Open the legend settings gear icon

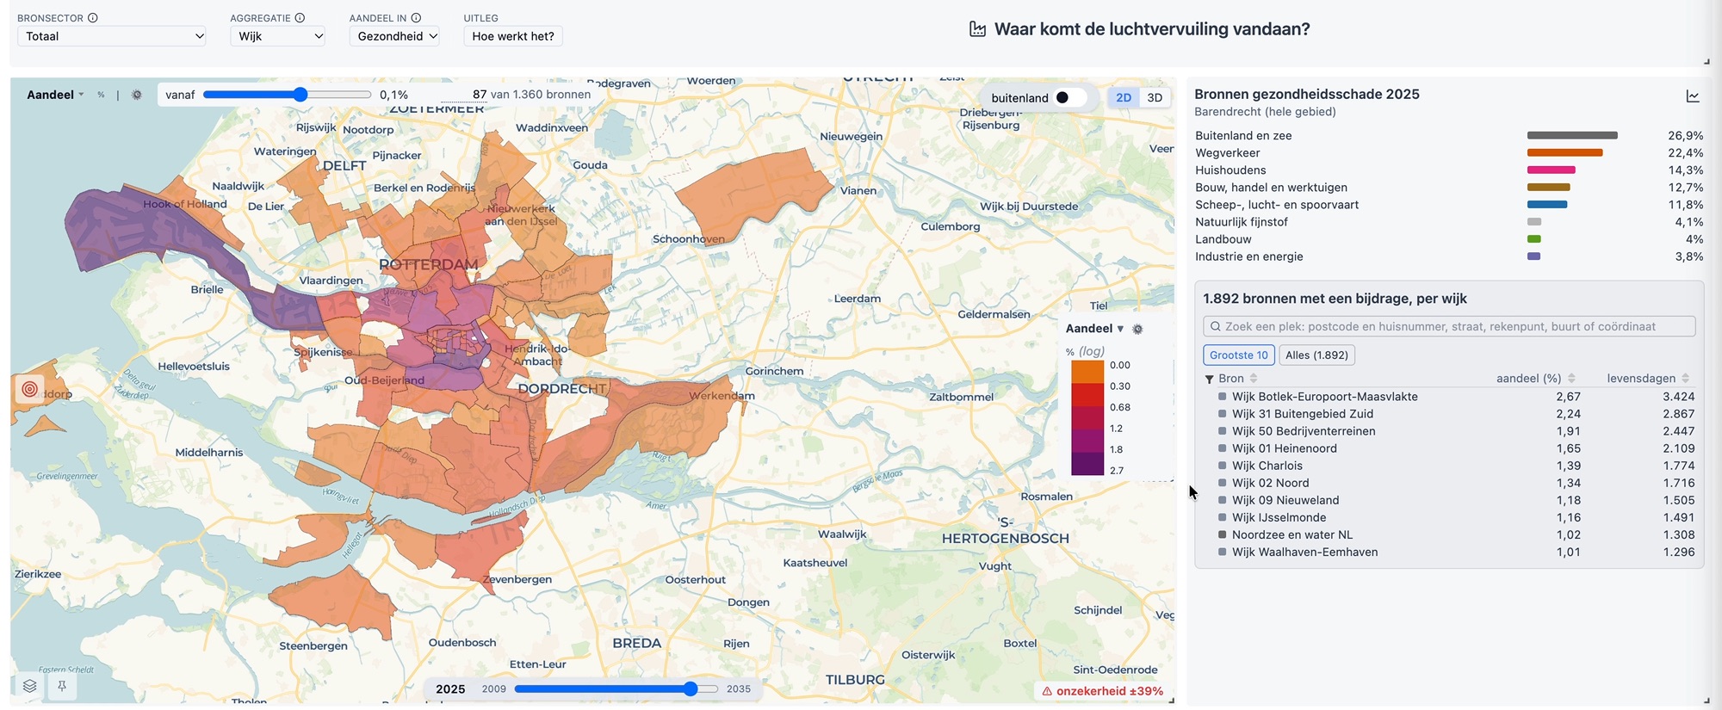1137,329
